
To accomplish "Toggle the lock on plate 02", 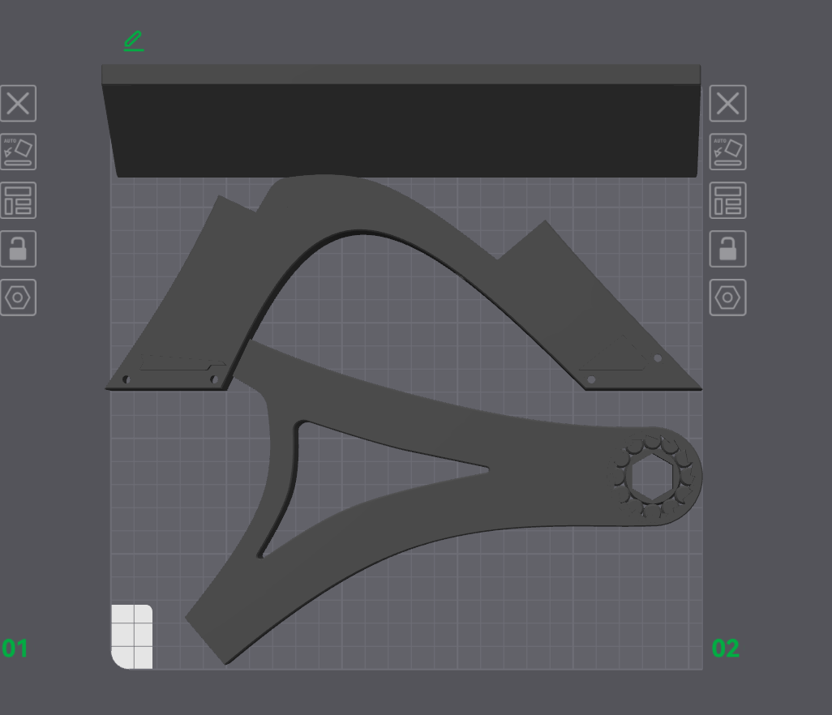I will point(727,249).
